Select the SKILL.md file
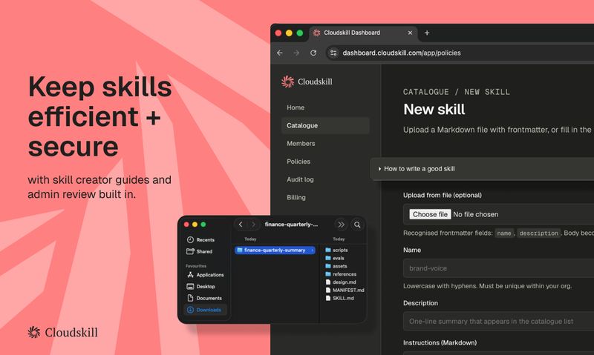Viewport: 594px width, 355px height. click(340, 298)
